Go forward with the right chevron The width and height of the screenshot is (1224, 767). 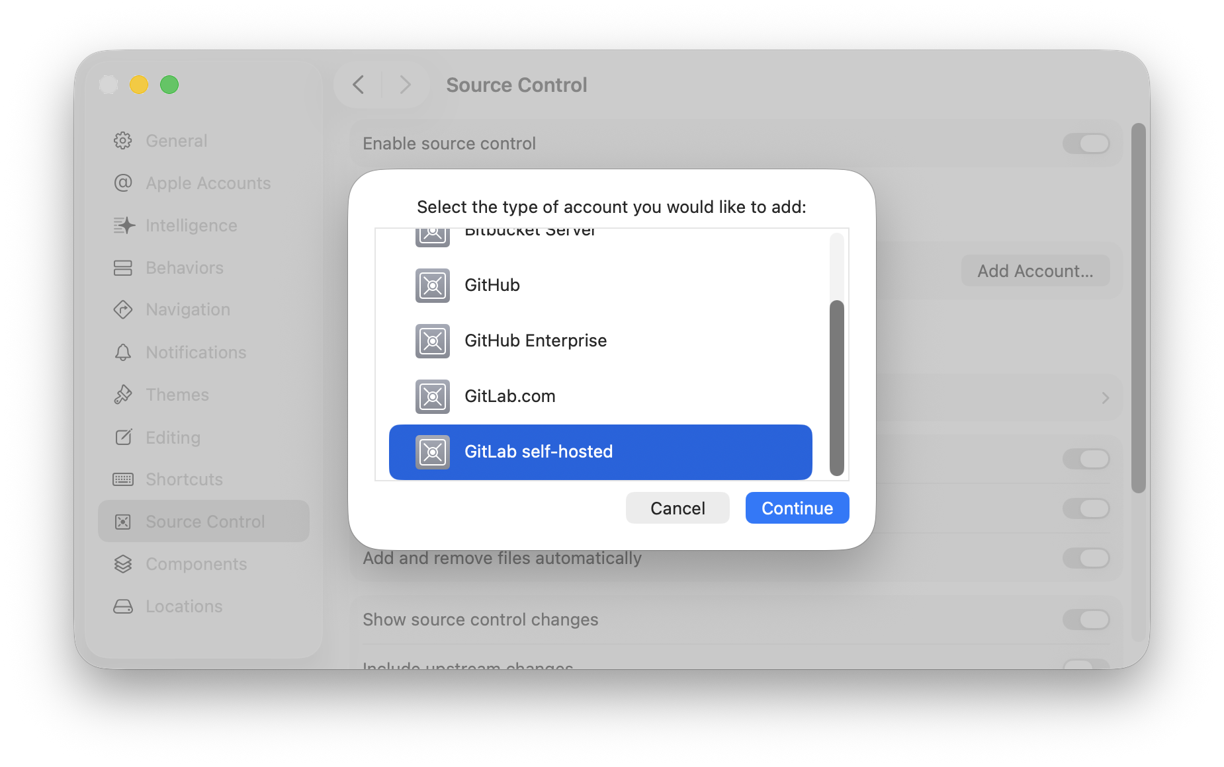point(405,85)
